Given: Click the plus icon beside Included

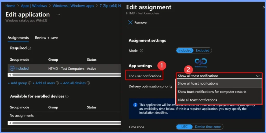Looking at the screenshot, I should pos(12,69).
